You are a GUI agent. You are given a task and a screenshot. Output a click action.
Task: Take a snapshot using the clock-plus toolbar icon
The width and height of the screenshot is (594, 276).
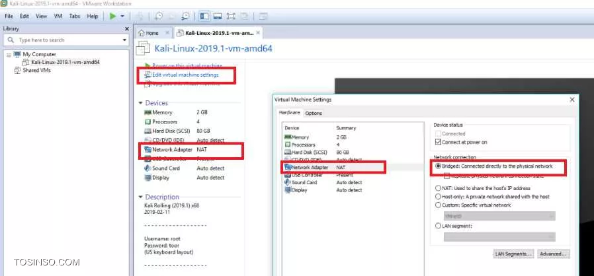pos(158,17)
